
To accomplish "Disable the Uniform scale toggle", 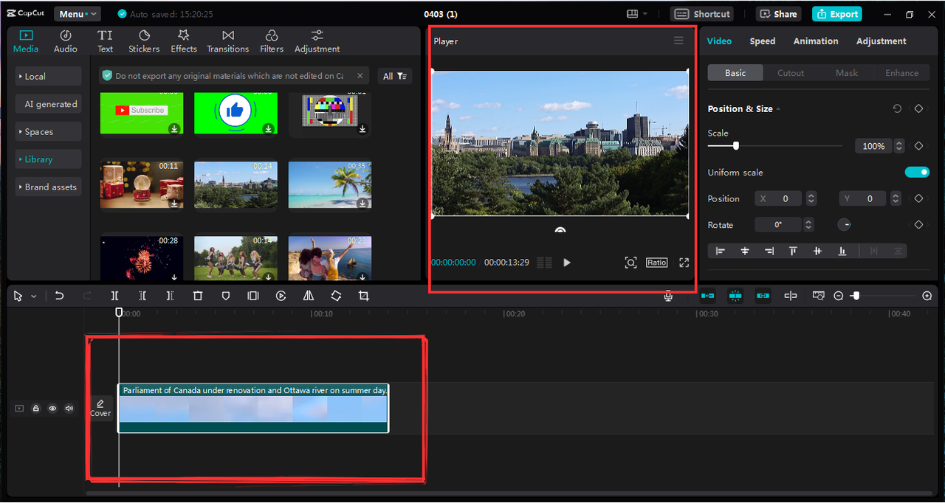I will point(917,172).
